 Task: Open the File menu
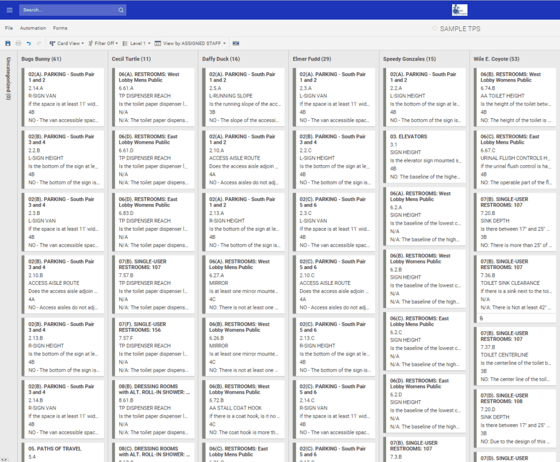click(9, 28)
